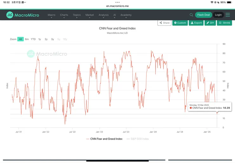The width and height of the screenshot is (235, 163).
Task: Select the YTD zoom range
Action: click(x=33, y=39)
